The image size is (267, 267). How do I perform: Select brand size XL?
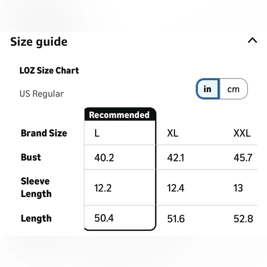pos(173,133)
